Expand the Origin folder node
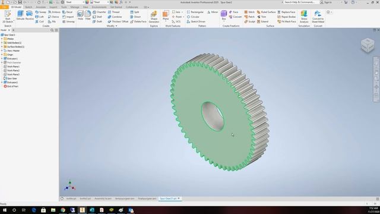The width and height of the screenshot is (380, 214). coord(2,55)
